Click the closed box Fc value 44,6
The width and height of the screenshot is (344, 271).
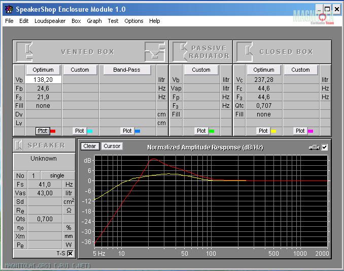(264, 88)
